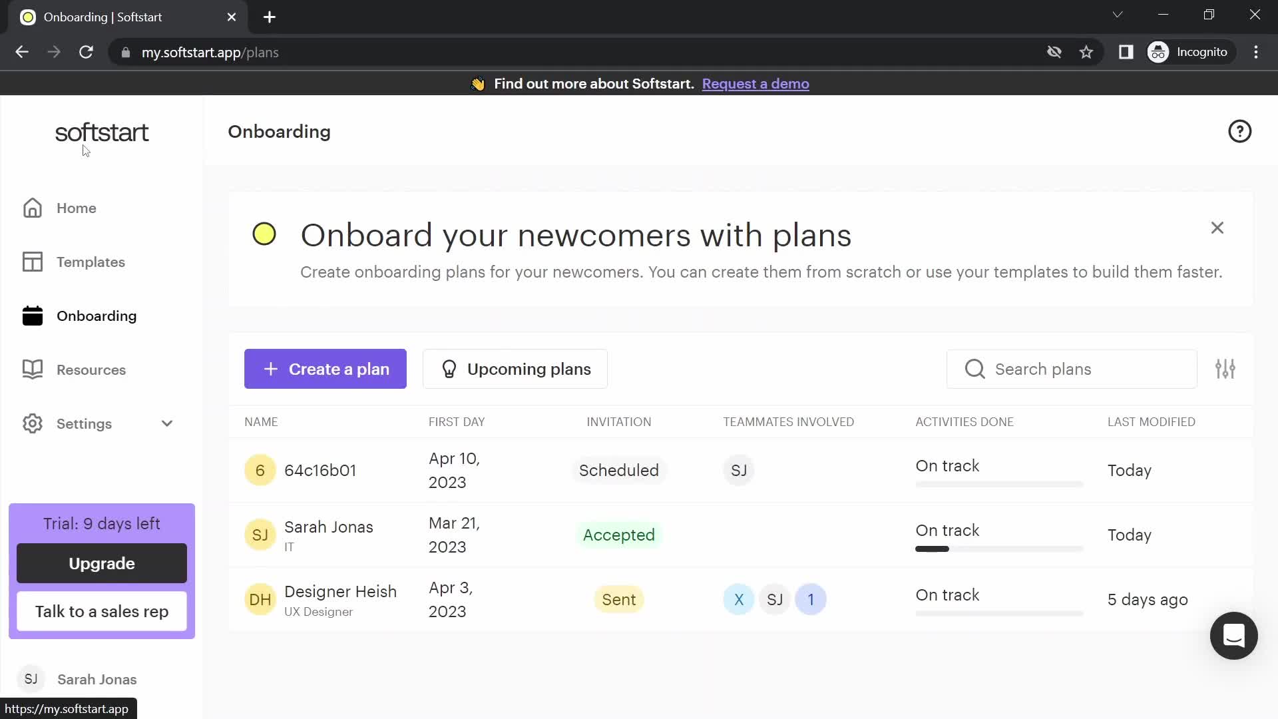
Task: Click the Sent invitation badge
Action: point(619,600)
